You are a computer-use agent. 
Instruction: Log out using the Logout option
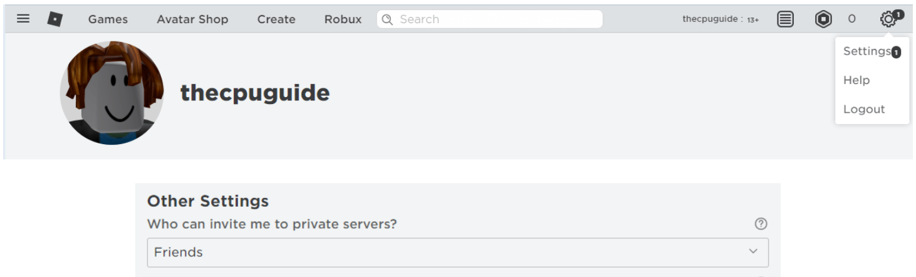[x=864, y=109]
